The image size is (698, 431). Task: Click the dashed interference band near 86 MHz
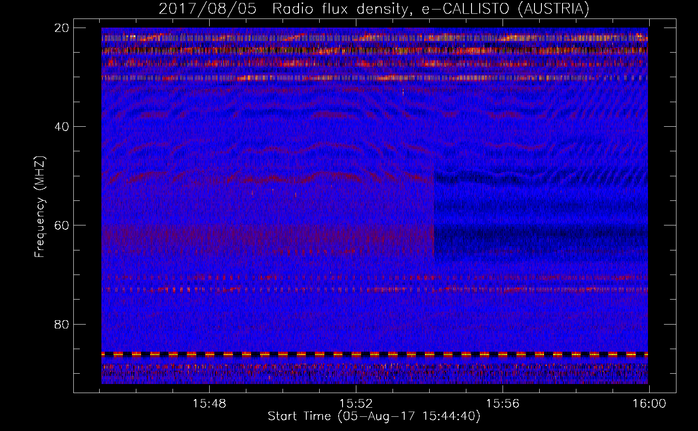pyautogui.click(x=374, y=355)
